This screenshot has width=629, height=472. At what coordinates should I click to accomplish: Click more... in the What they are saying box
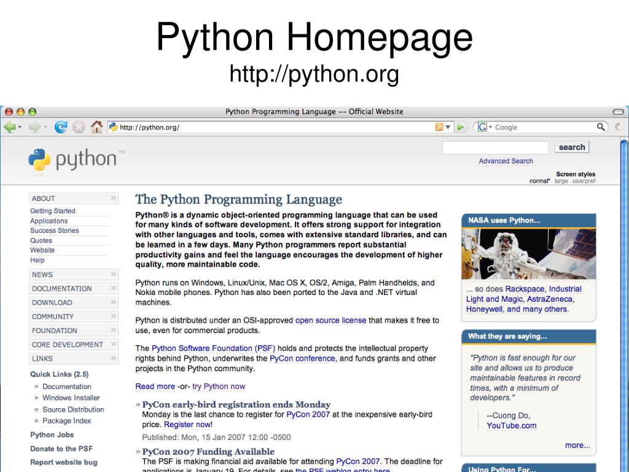pyautogui.click(x=577, y=445)
